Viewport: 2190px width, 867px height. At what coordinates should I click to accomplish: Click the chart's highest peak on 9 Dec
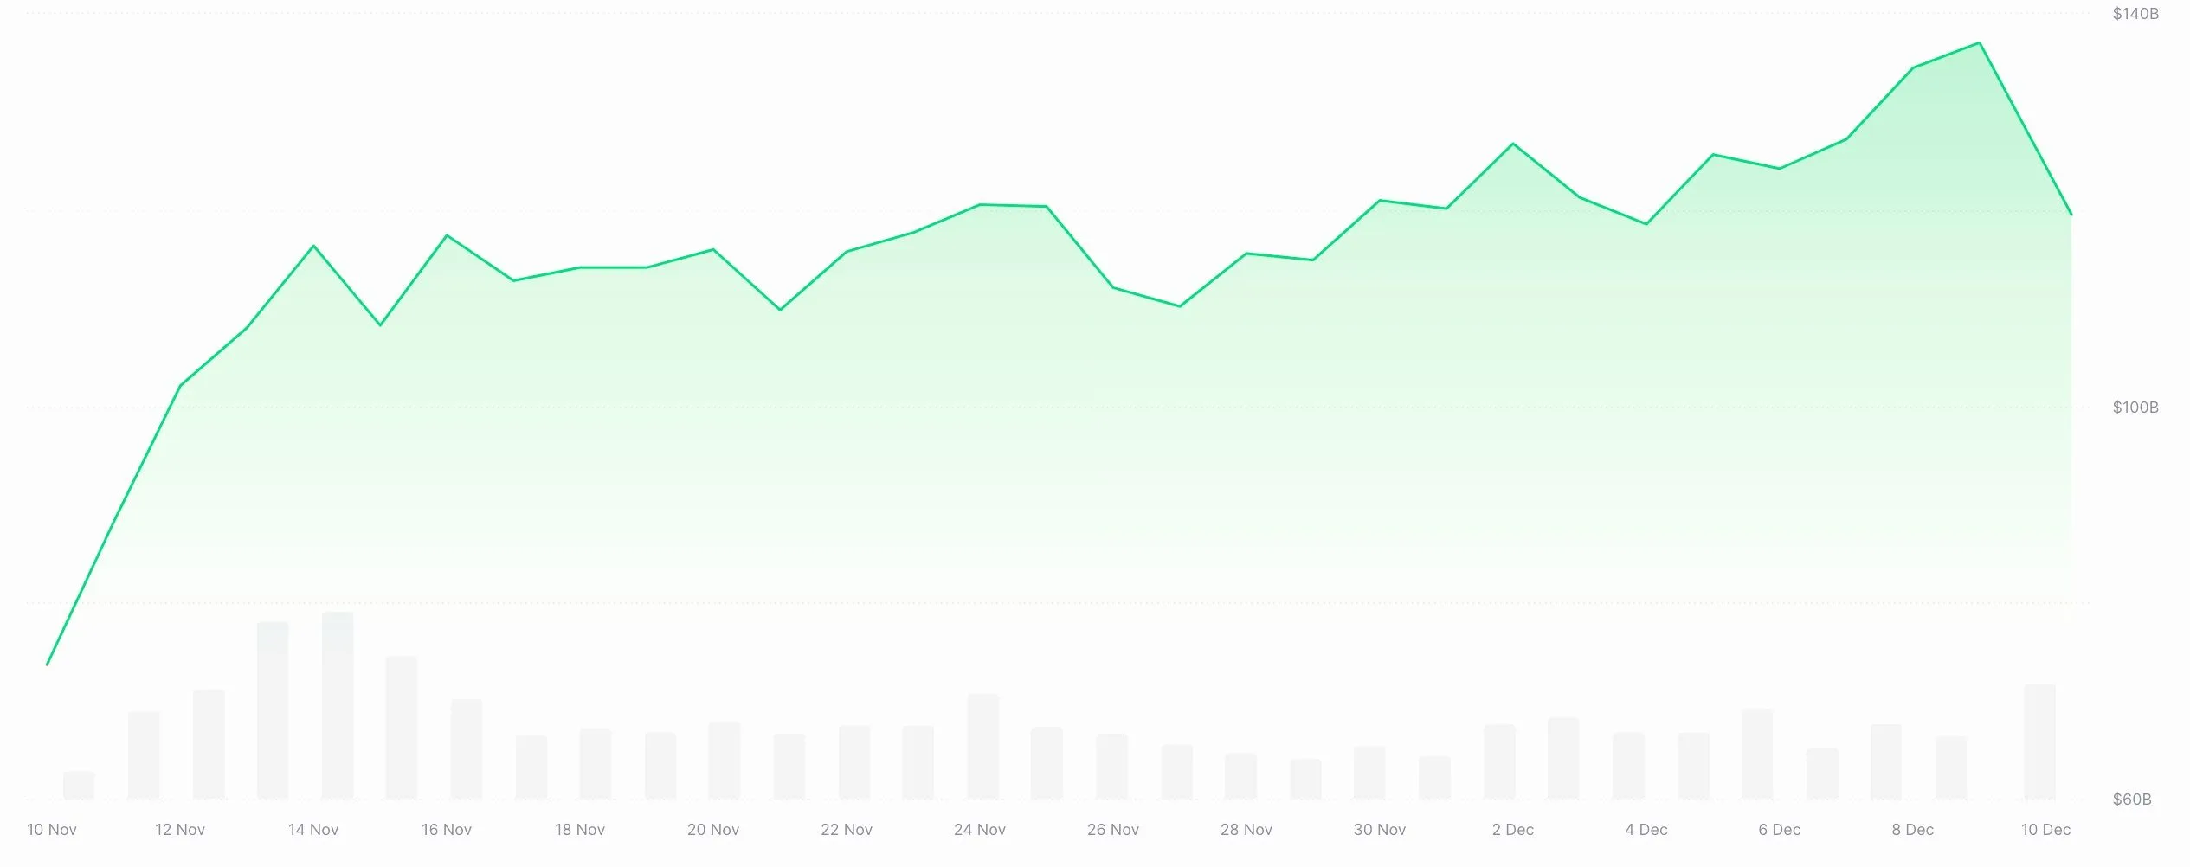1979,43
